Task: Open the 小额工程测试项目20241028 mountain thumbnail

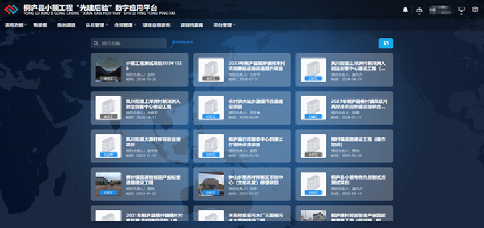Action: [x=108, y=70]
